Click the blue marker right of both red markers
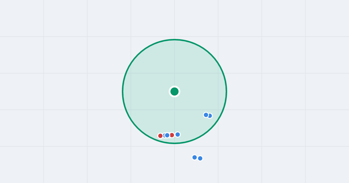The image size is (349, 183). pos(178,134)
